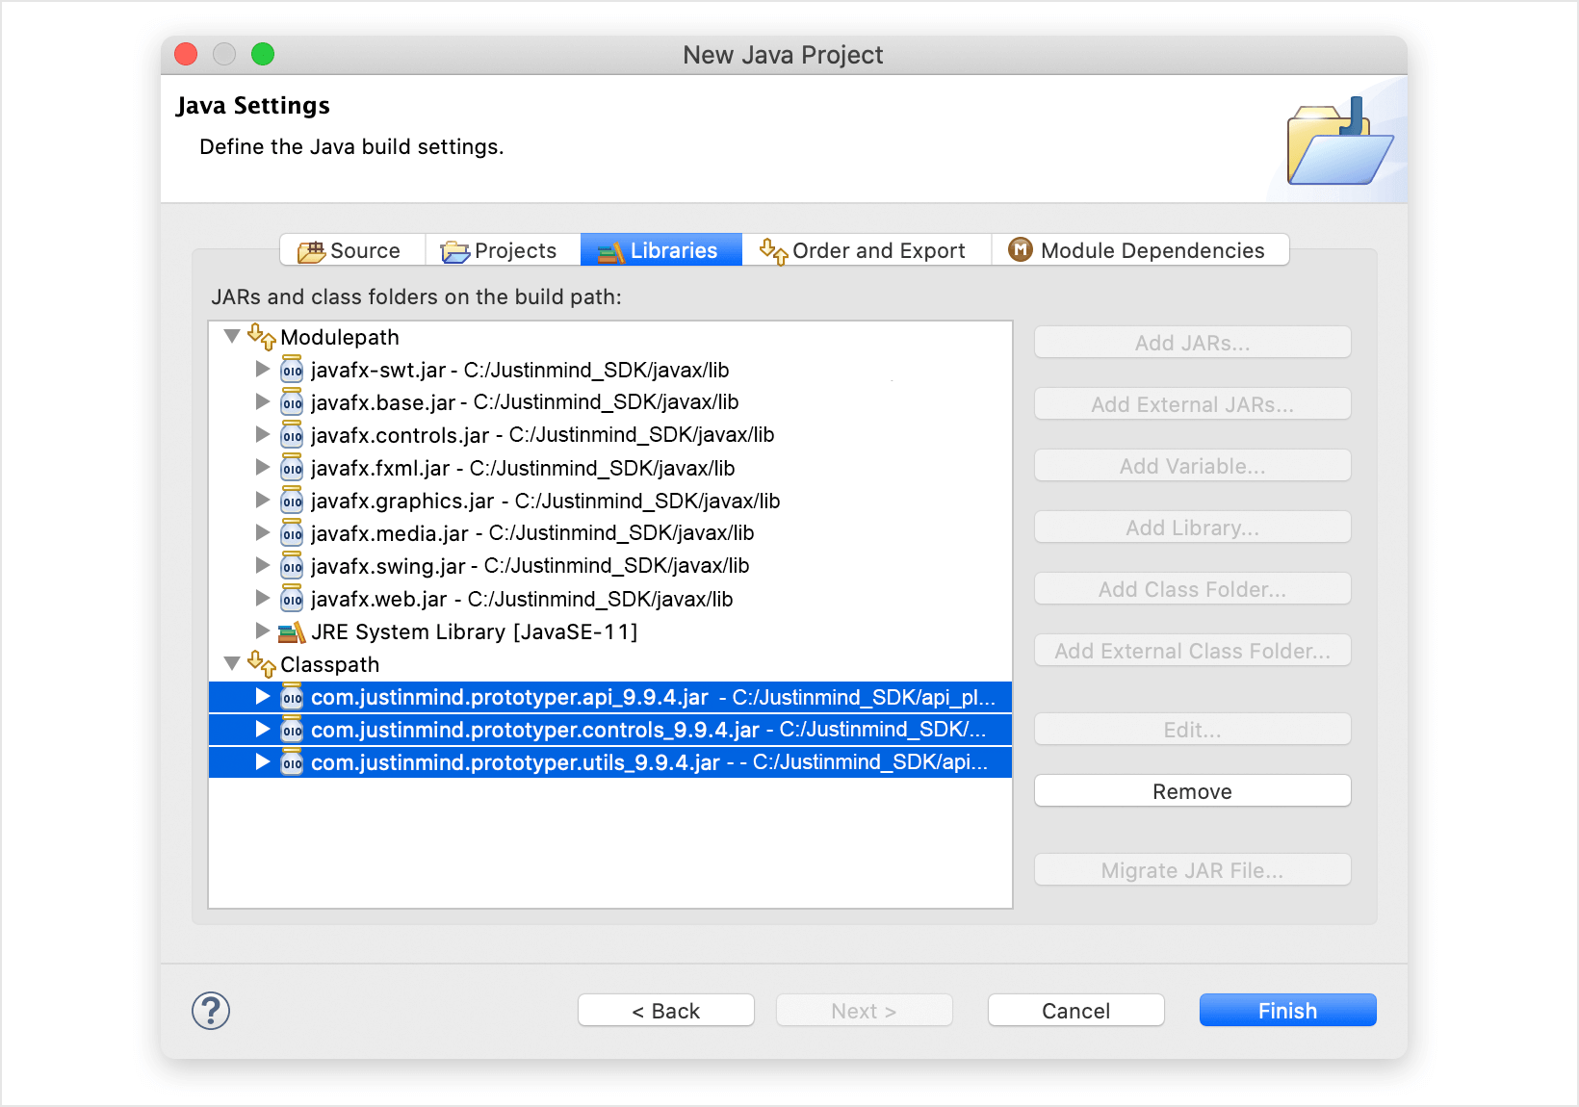Click the jar icon beside javafx-swt.jar
This screenshot has height=1107, width=1579.
point(292,370)
